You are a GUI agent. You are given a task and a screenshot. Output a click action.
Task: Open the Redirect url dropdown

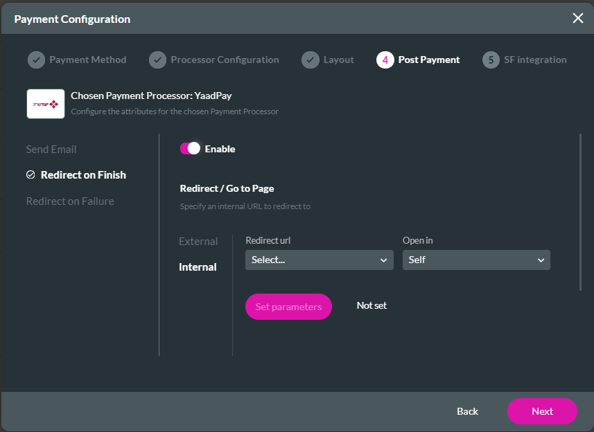tap(319, 260)
